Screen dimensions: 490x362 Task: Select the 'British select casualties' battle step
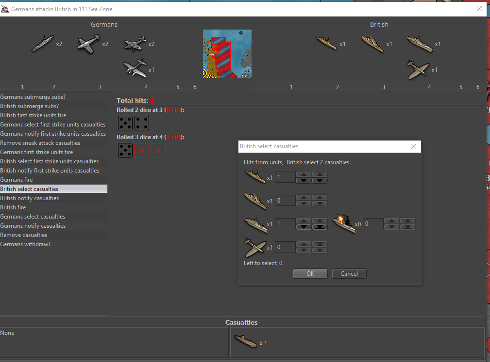[x=29, y=189]
